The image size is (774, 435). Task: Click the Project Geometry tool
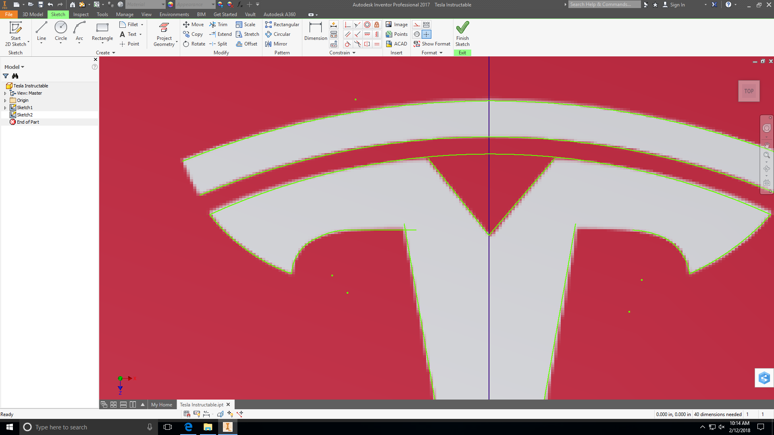164,34
